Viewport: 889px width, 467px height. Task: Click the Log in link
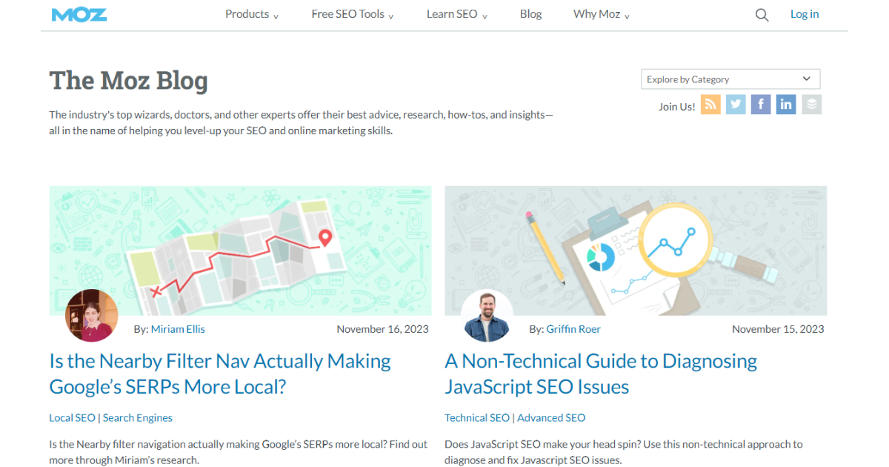click(x=805, y=14)
